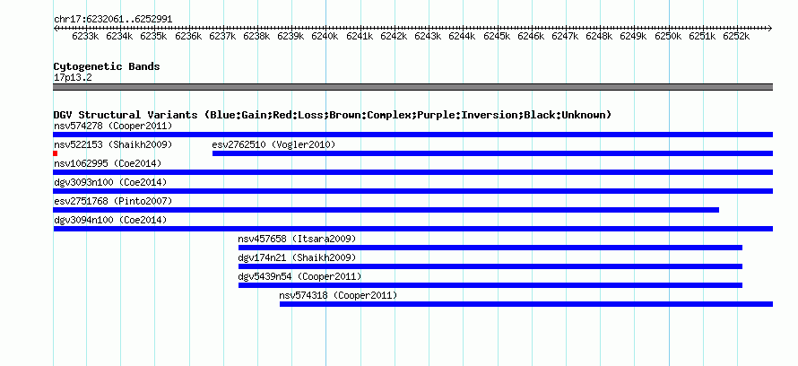The height and width of the screenshot is (366, 798).
Task: Open the nsv522153 (Shaikh2009) label
Action: pos(113,144)
